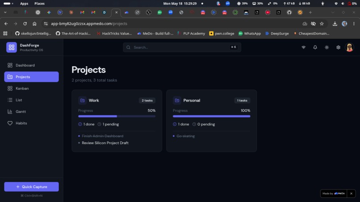Click the 'Made by MeDo' badge
Image resolution: width=360 pixels, height=202 pixels.
click(x=334, y=194)
